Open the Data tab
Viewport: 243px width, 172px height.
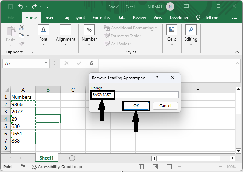tap(121, 18)
